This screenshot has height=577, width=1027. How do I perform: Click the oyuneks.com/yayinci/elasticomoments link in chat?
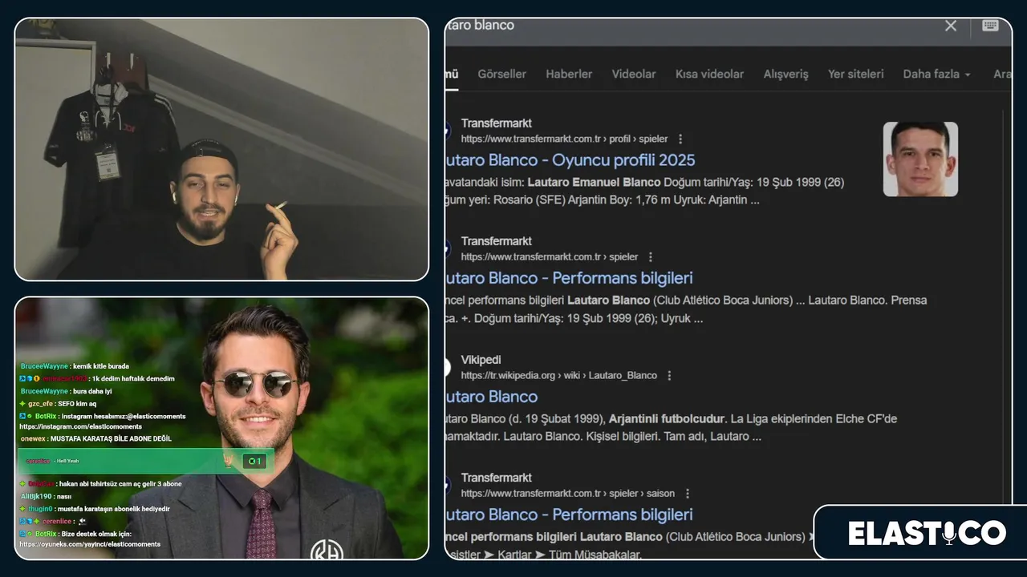click(90, 544)
